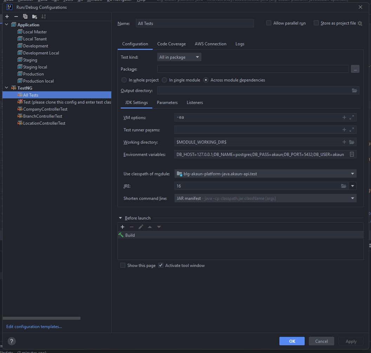371x353 pixels.
Task: Open the Test kind dropdown
Action: click(x=179, y=57)
